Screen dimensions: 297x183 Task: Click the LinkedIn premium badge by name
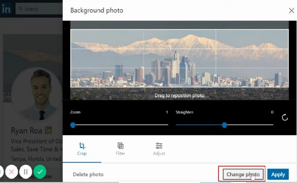pyautogui.click(x=48, y=130)
